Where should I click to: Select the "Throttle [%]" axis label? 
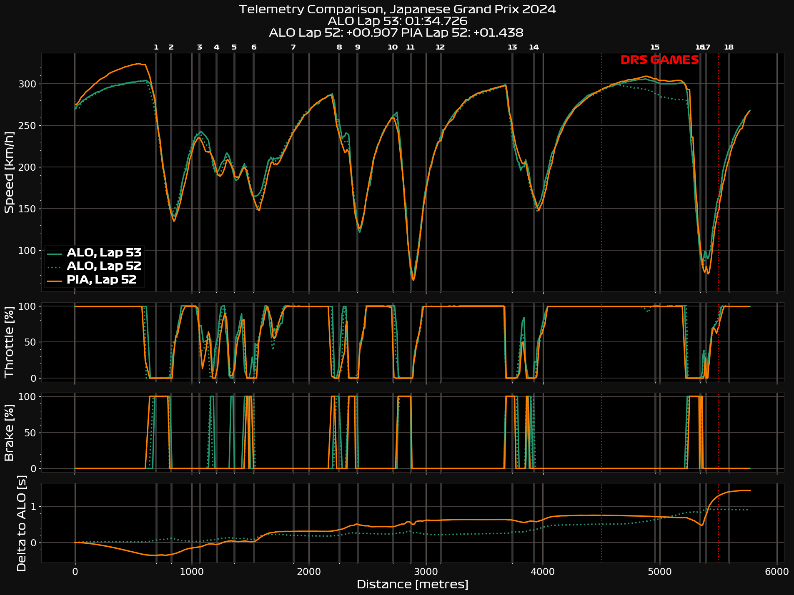pyautogui.click(x=9, y=342)
